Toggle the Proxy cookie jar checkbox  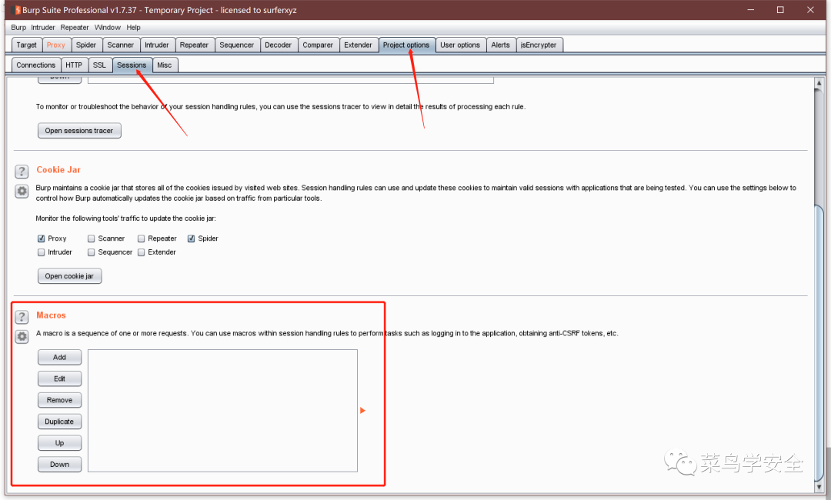42,239
